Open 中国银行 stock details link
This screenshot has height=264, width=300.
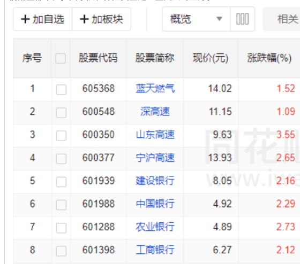(155, 204)
